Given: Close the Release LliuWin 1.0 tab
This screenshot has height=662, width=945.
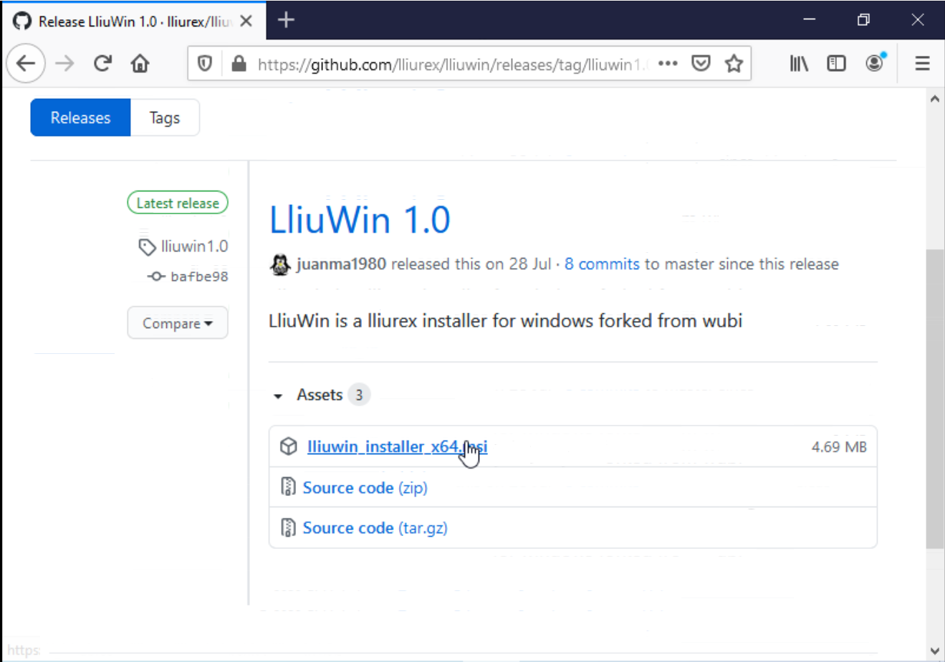Looking at the screenshot, I should click(x=246, y=21).
